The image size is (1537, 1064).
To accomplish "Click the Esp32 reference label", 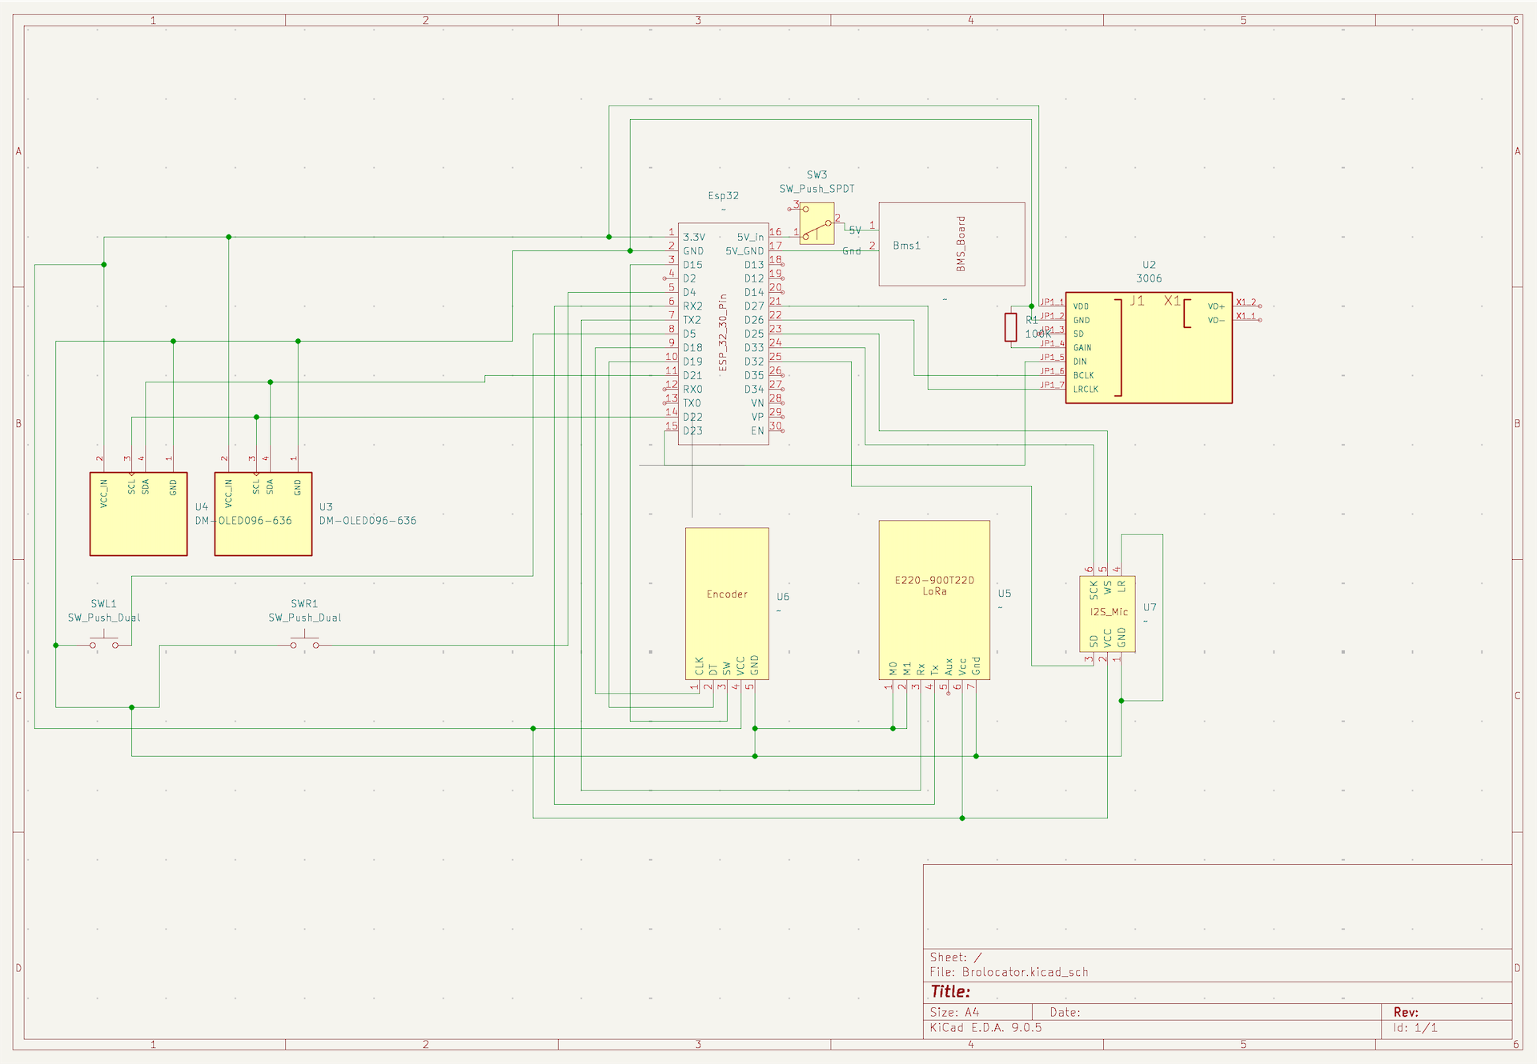I will point(723,196).
